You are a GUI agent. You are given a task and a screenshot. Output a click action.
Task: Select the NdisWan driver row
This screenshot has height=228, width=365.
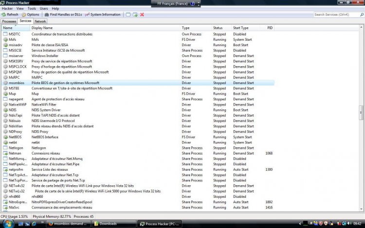tap(138, 126)
